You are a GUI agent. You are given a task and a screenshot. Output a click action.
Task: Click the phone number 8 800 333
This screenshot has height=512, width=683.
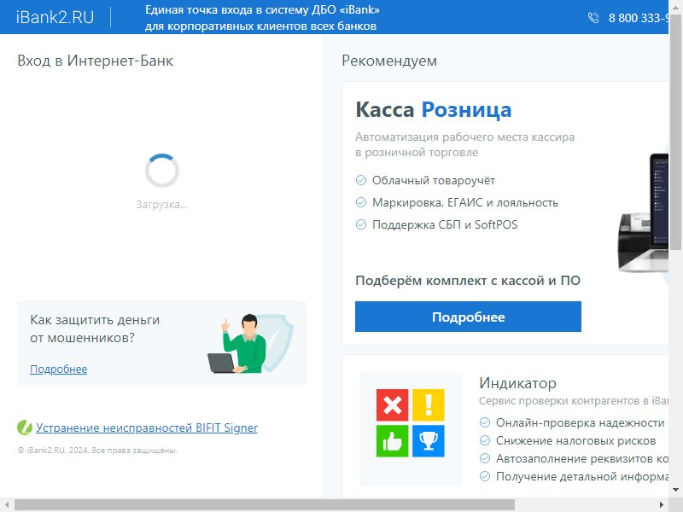(x=638, y=18)
